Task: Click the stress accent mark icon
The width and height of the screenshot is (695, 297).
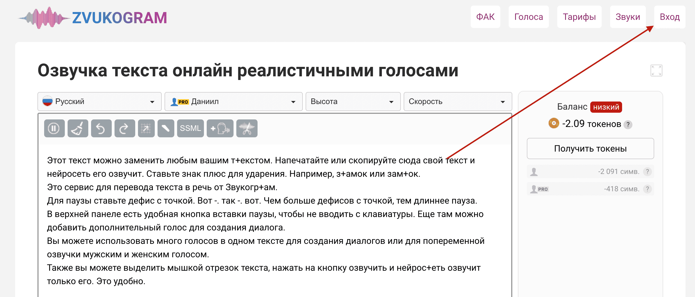Action: point(166,128)
